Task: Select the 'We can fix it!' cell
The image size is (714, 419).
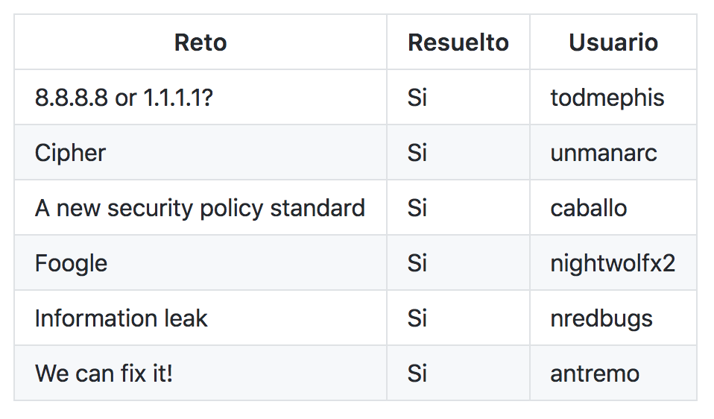Action: click(x=104, y=374)
